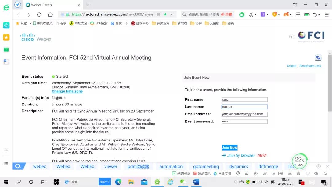
Task: Expand the 律师业务 bookmark folder
Action: tap(160, 23)
